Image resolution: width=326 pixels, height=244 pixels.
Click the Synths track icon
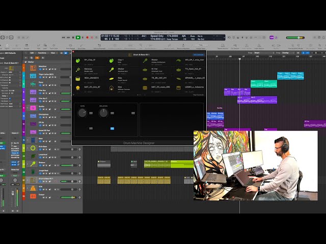[33, 108]
